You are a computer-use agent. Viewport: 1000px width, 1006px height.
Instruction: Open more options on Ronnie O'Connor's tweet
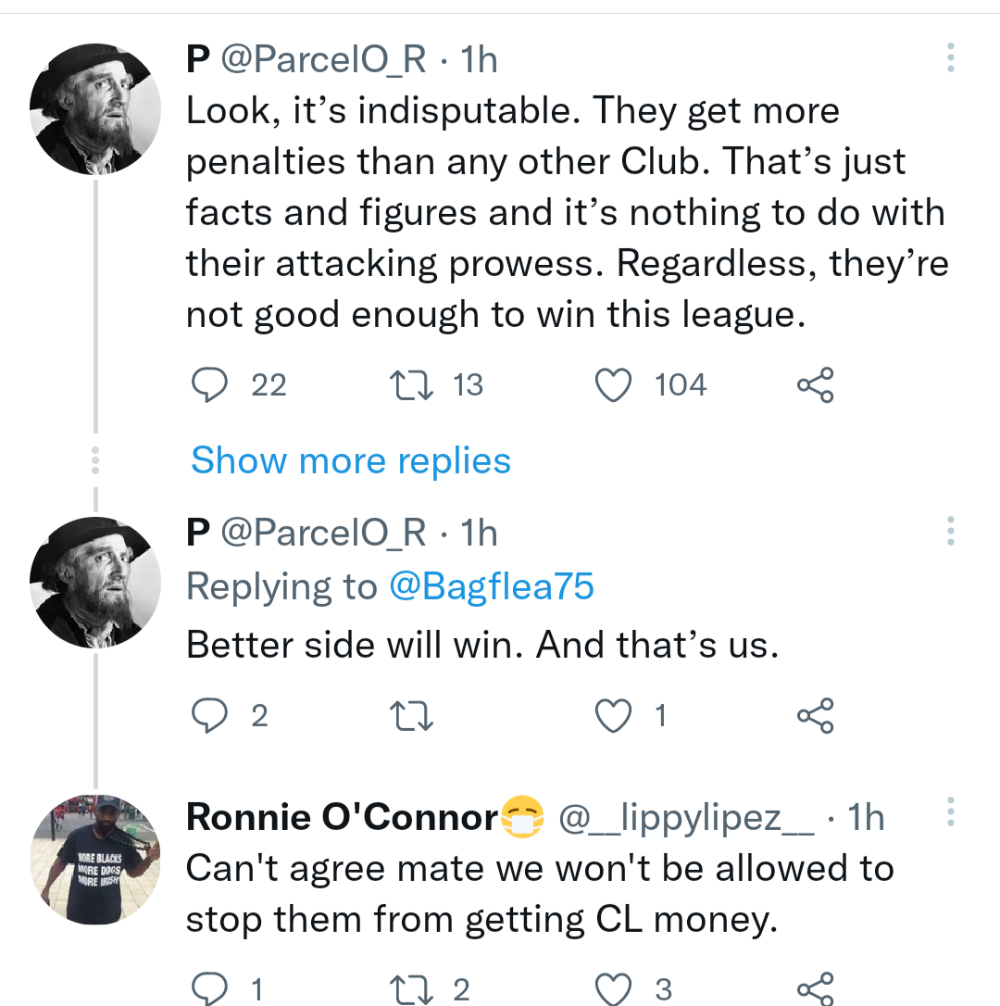point(950,812)
